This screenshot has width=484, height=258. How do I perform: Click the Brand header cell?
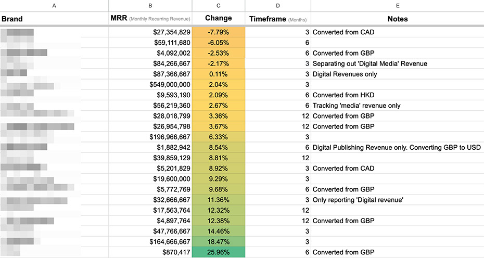(x=54, y=19)
